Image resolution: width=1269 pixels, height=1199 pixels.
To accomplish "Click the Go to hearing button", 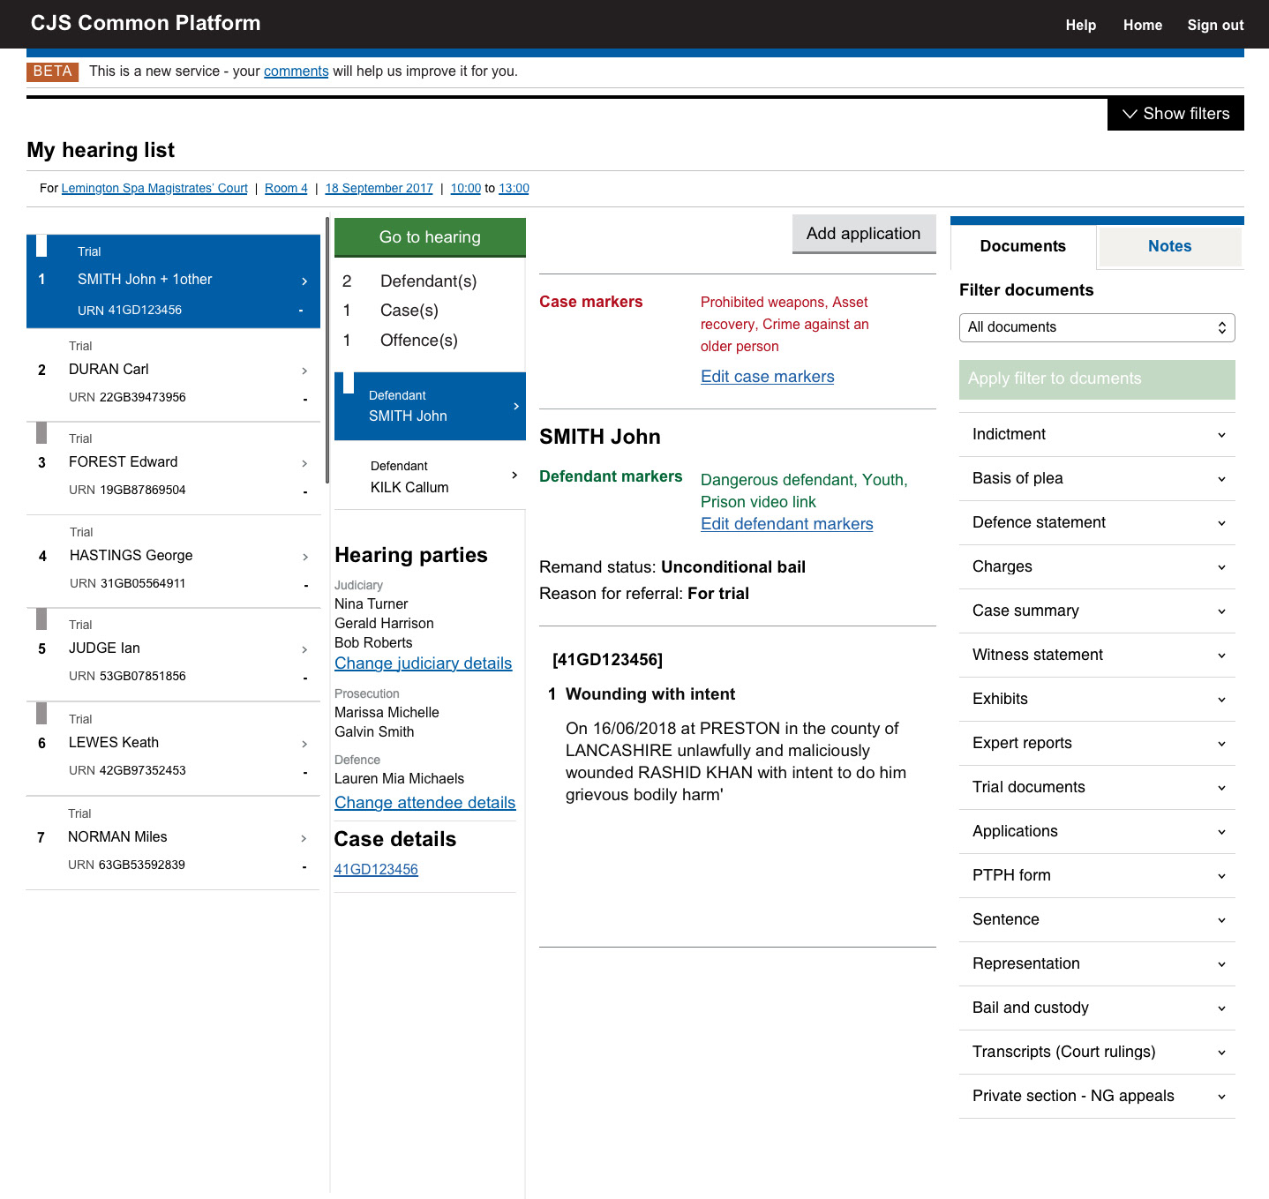I will pos(430,237).
